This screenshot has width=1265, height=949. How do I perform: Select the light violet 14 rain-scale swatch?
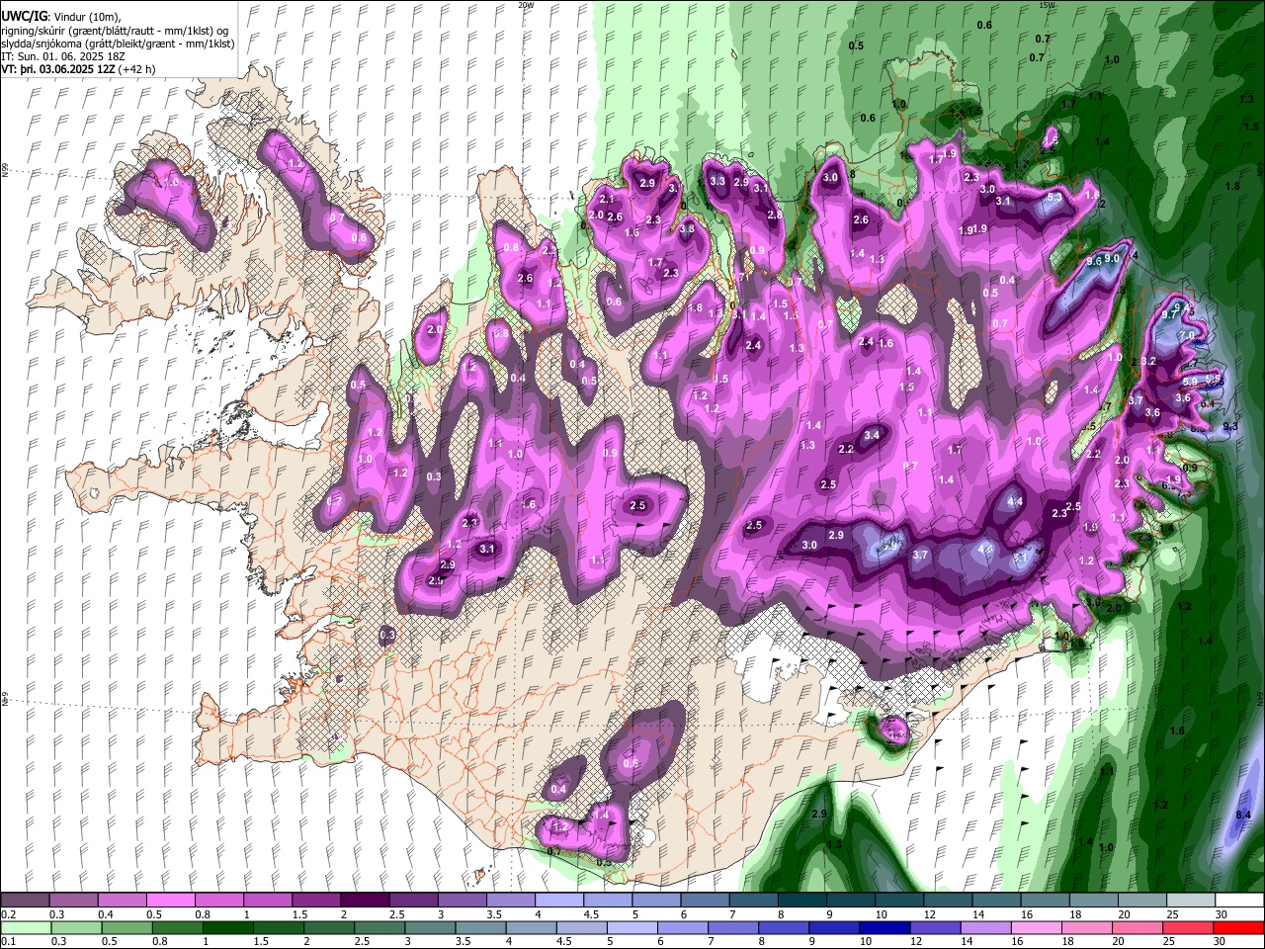tap(984, 927)
